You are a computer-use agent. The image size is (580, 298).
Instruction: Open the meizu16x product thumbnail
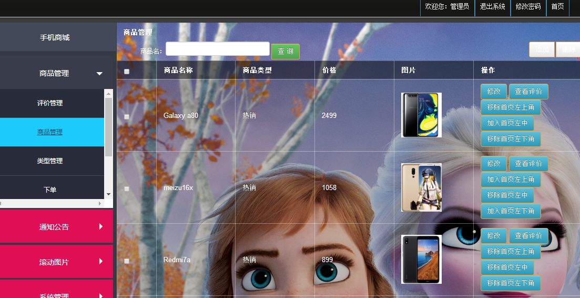coord(421,187)
